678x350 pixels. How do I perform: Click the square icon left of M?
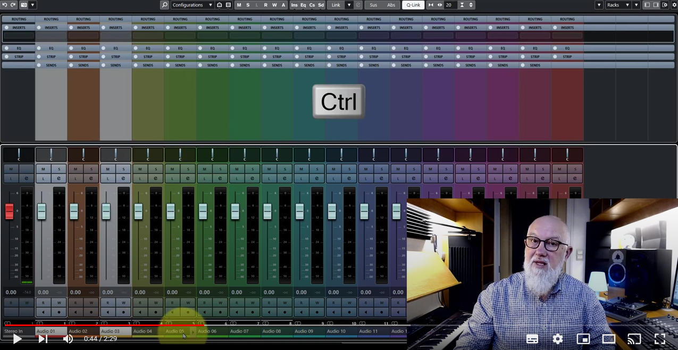tap(228, 5)
